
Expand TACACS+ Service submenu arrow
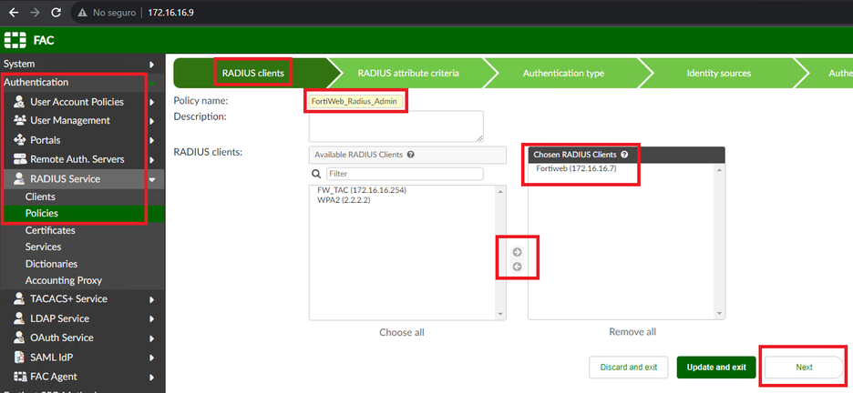coord(152,299)
